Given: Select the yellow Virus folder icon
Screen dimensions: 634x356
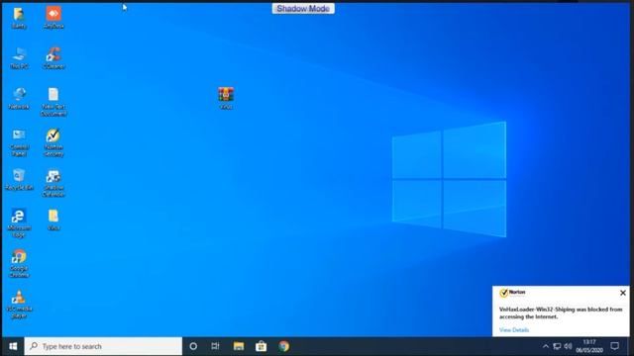Looking at the screenshot, I should tap(53, 220).
